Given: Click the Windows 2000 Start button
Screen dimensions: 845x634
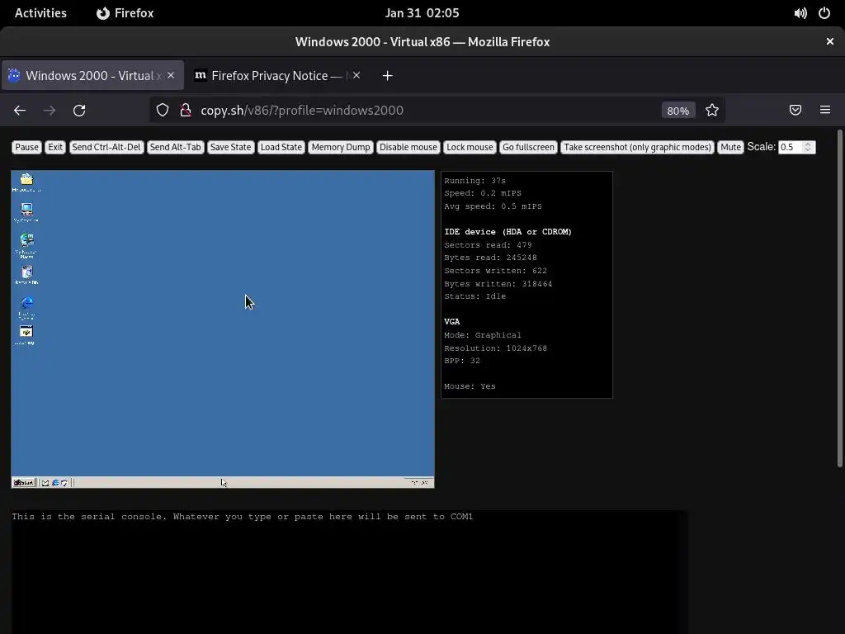Looking at the screenshot, I should tap(24, 482).
